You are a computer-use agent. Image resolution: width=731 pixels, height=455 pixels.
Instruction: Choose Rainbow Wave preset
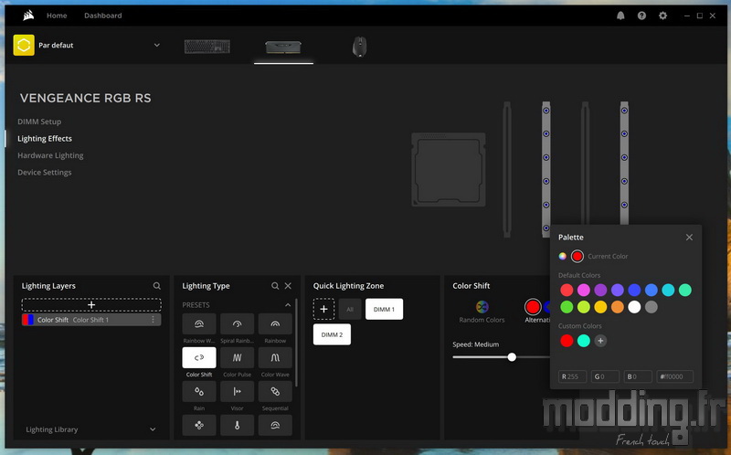pos(199,324)
